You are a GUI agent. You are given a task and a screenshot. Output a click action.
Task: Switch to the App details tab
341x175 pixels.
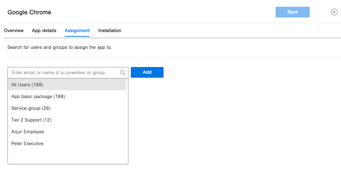44,31
